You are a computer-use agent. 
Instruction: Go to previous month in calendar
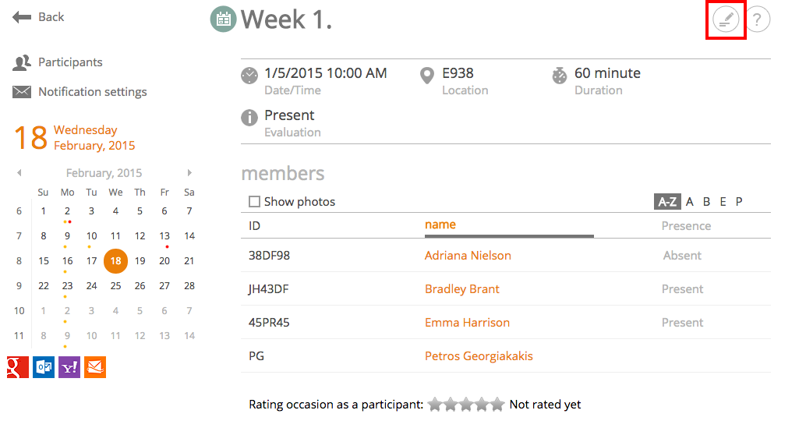coord(19,173)
